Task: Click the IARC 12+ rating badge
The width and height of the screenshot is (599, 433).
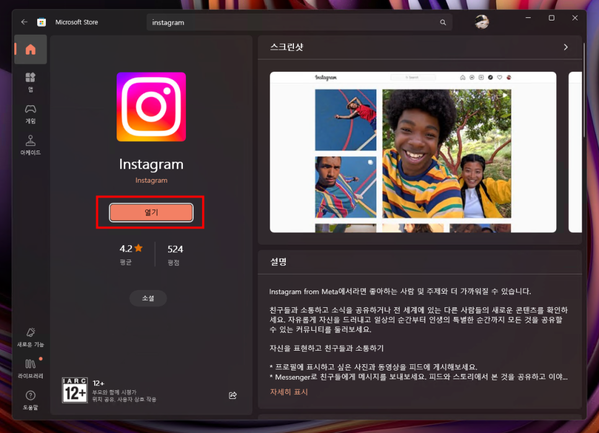Action: (x=75, y=390)
